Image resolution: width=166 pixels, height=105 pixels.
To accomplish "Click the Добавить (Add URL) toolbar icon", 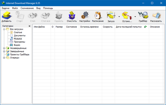I will click(x=6, y=16).
